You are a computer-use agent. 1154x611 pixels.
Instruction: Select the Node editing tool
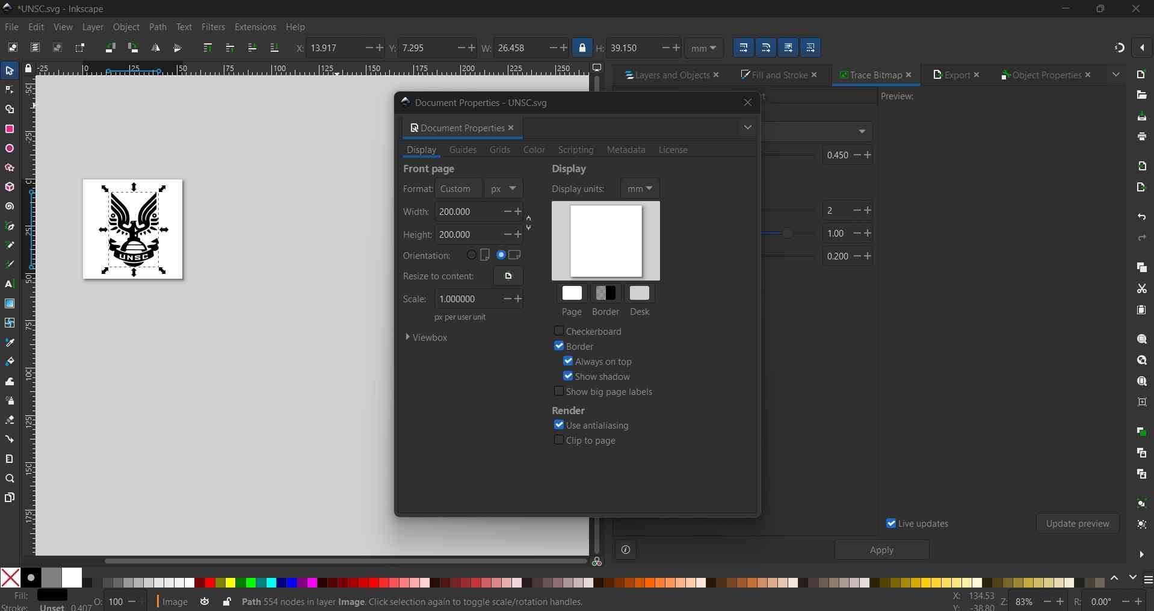(10, 90)
